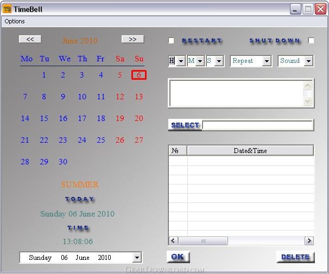Select day 17 in the calendar
The image size is (329, 274).
click(82, 118)
